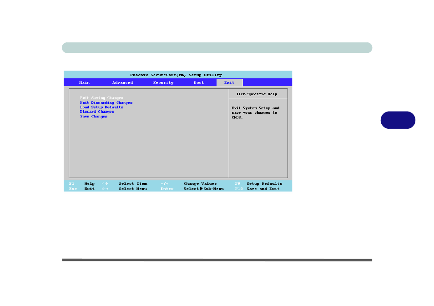Go to the Boot tab
The height and width of the screenshot is (306, 434).
(199, 82)
